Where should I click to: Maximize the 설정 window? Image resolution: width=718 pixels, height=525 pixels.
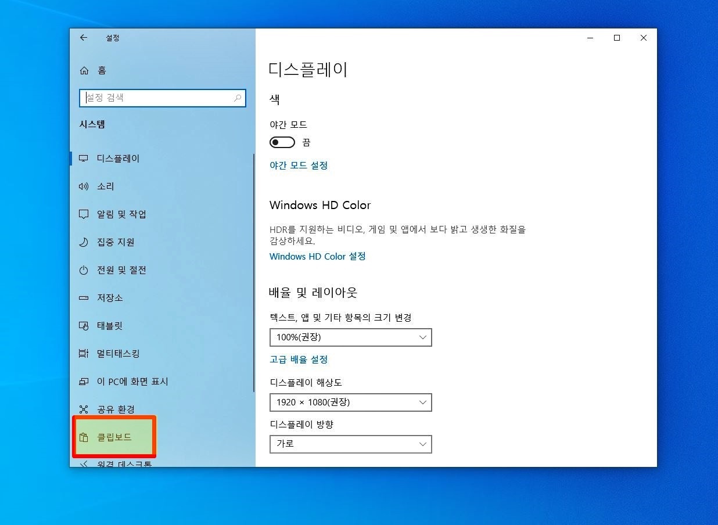coord(617,38)
